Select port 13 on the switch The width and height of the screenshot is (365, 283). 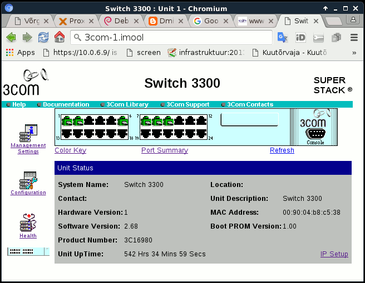coord(67,134)
